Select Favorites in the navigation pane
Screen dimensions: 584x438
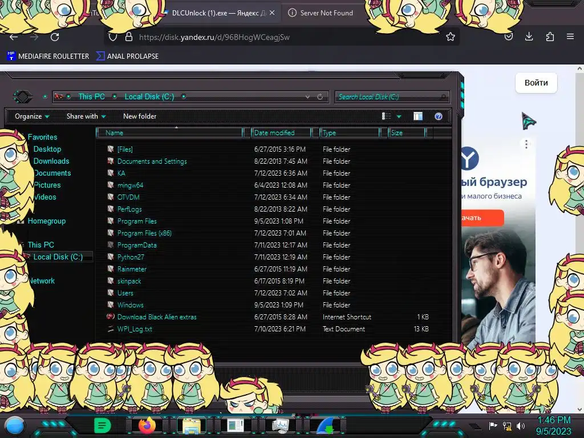(42, 137)
